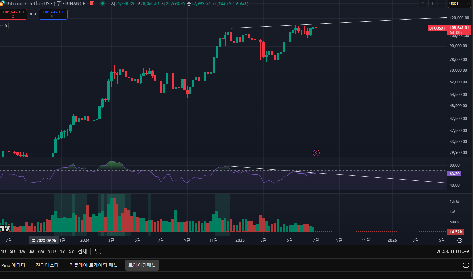Click the 63.20 RSI value label

455,174
